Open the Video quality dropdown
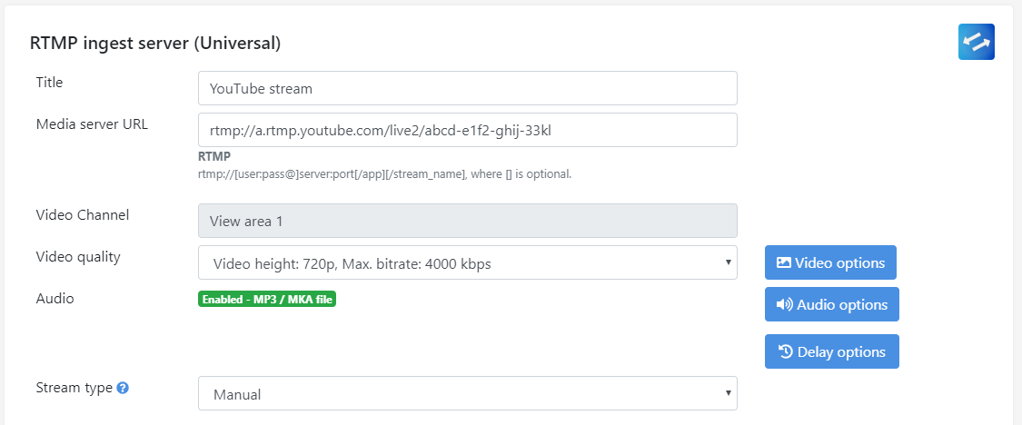The image size is (1022, 425). pos(467,263)
